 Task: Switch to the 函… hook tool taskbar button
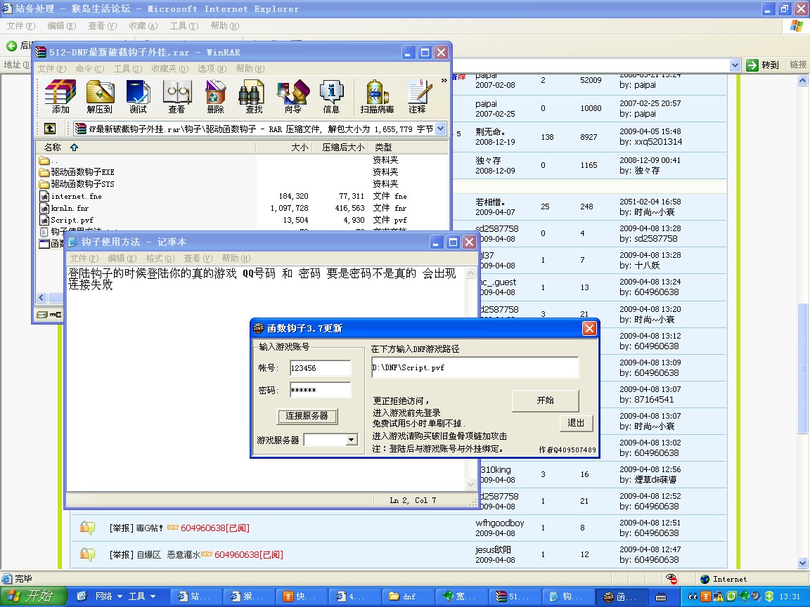point(621,596)
